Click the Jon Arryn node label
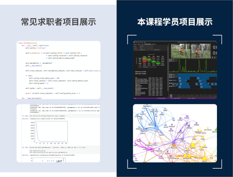Viewport: 233px width, 177px height. pos(208,130)
